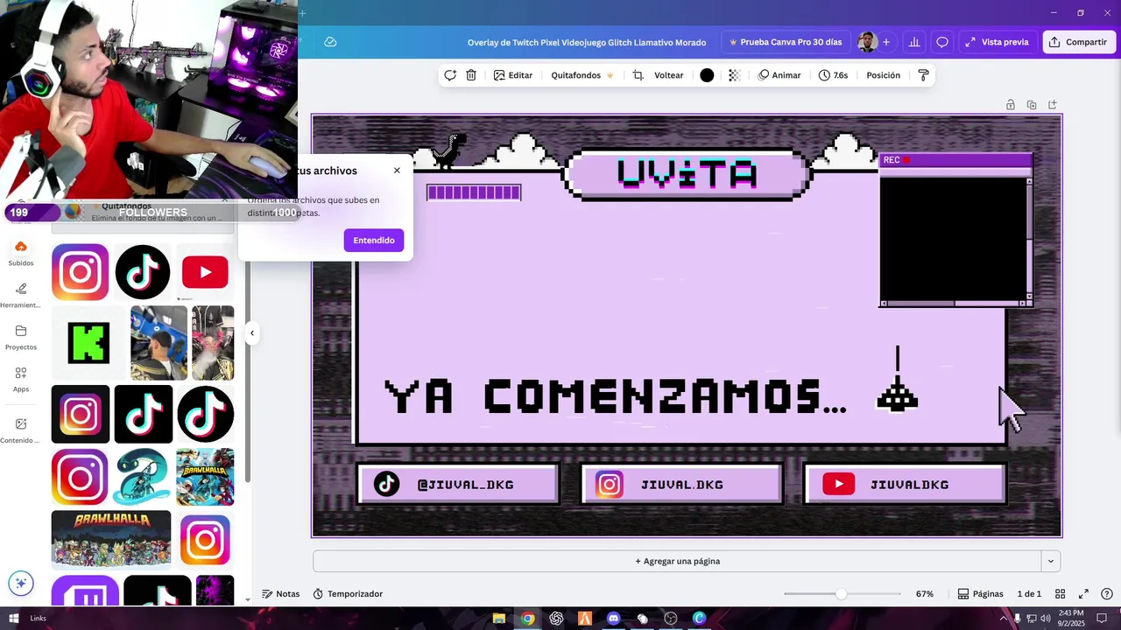Viewport: 1121px width, 630px height.
Task: Open the Herramientas sidebar tab
Action: (21, 296)
